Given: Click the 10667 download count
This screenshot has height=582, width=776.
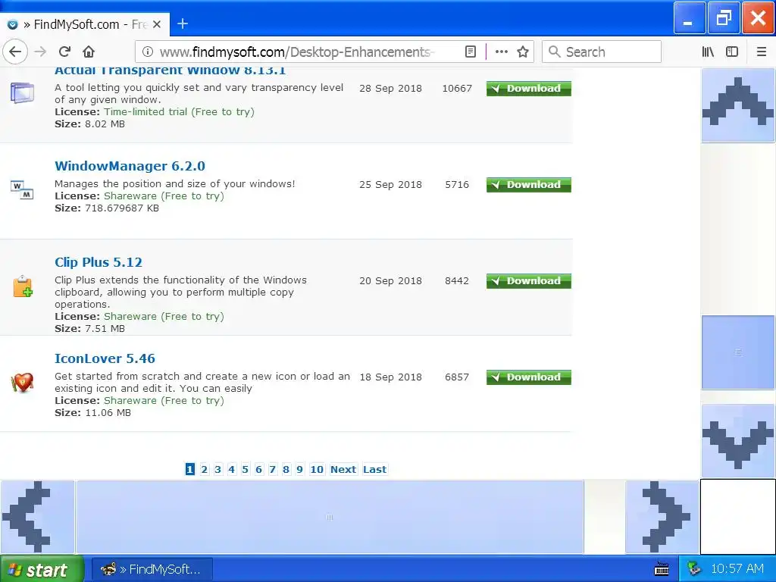Looking at the screenshot, I should 457,89.
